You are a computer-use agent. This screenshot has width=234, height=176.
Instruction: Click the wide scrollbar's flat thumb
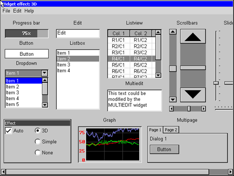(193, 68)
